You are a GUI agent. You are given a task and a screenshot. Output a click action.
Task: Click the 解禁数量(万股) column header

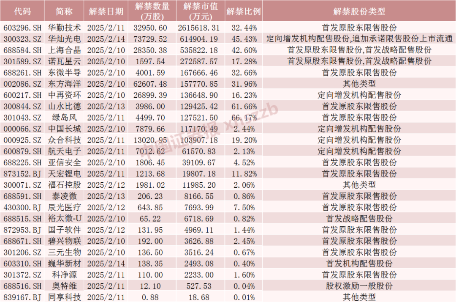click(x=152, y=11)
